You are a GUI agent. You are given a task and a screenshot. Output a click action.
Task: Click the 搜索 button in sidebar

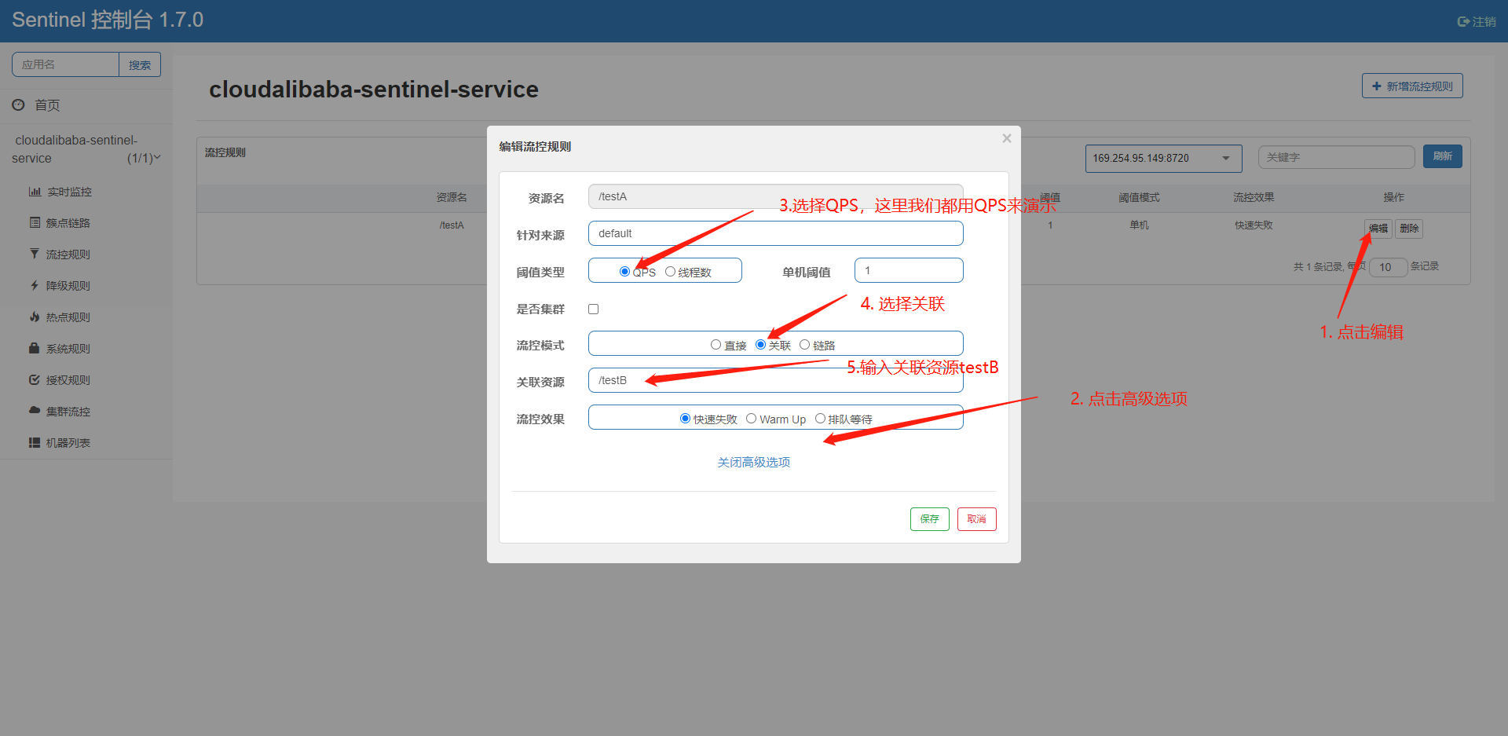tap(140, 64)
